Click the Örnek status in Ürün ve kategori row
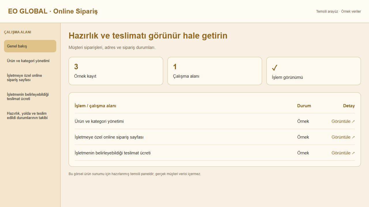This screenshot has height=207, width=369. [x=303, y=121]
